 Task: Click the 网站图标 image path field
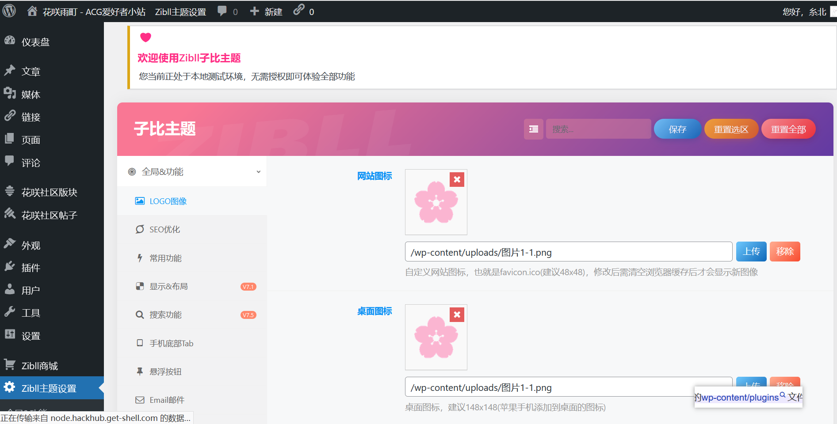pyautogui.click(x=569, y=252)
